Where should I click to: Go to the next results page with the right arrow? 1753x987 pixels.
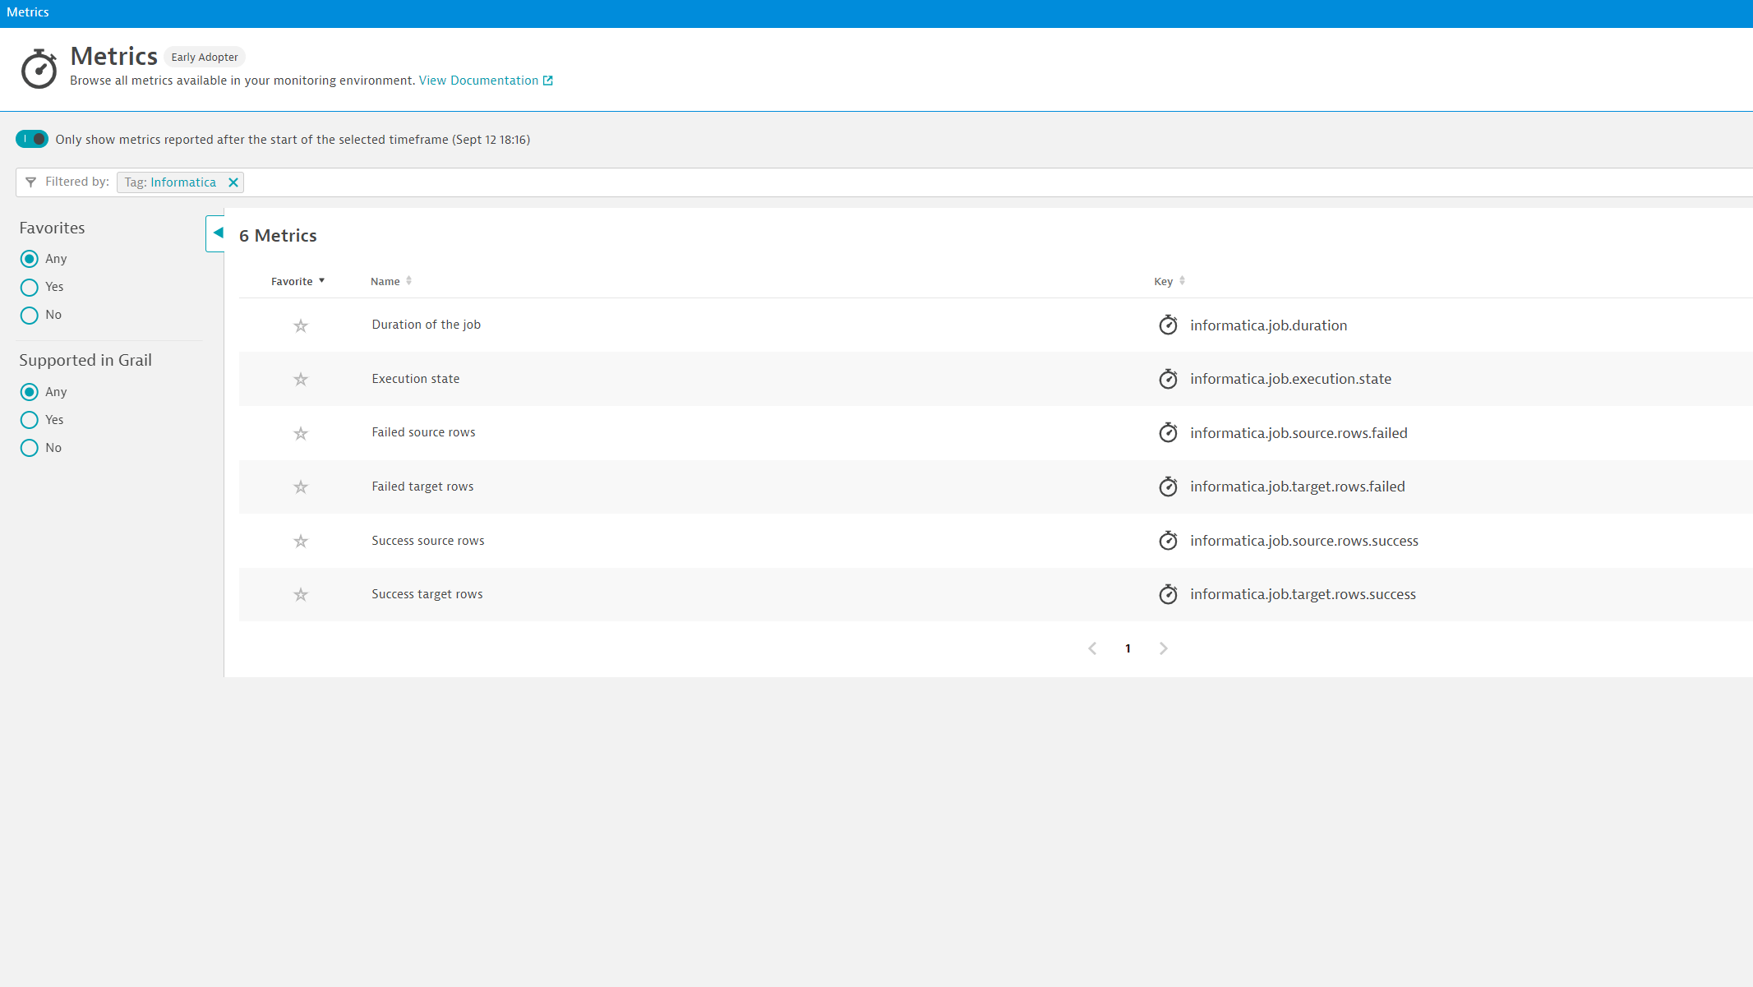coord(1163,648)
